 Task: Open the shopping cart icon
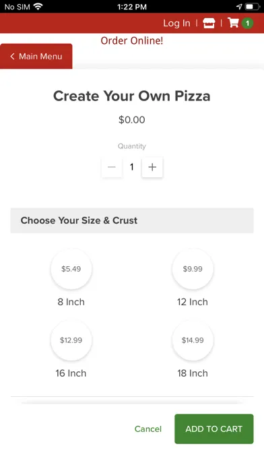[x=233, y=23]
